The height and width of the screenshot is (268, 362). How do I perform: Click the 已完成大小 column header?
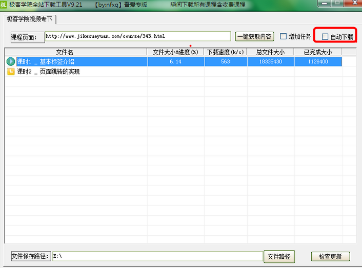[x=318, y=52]
